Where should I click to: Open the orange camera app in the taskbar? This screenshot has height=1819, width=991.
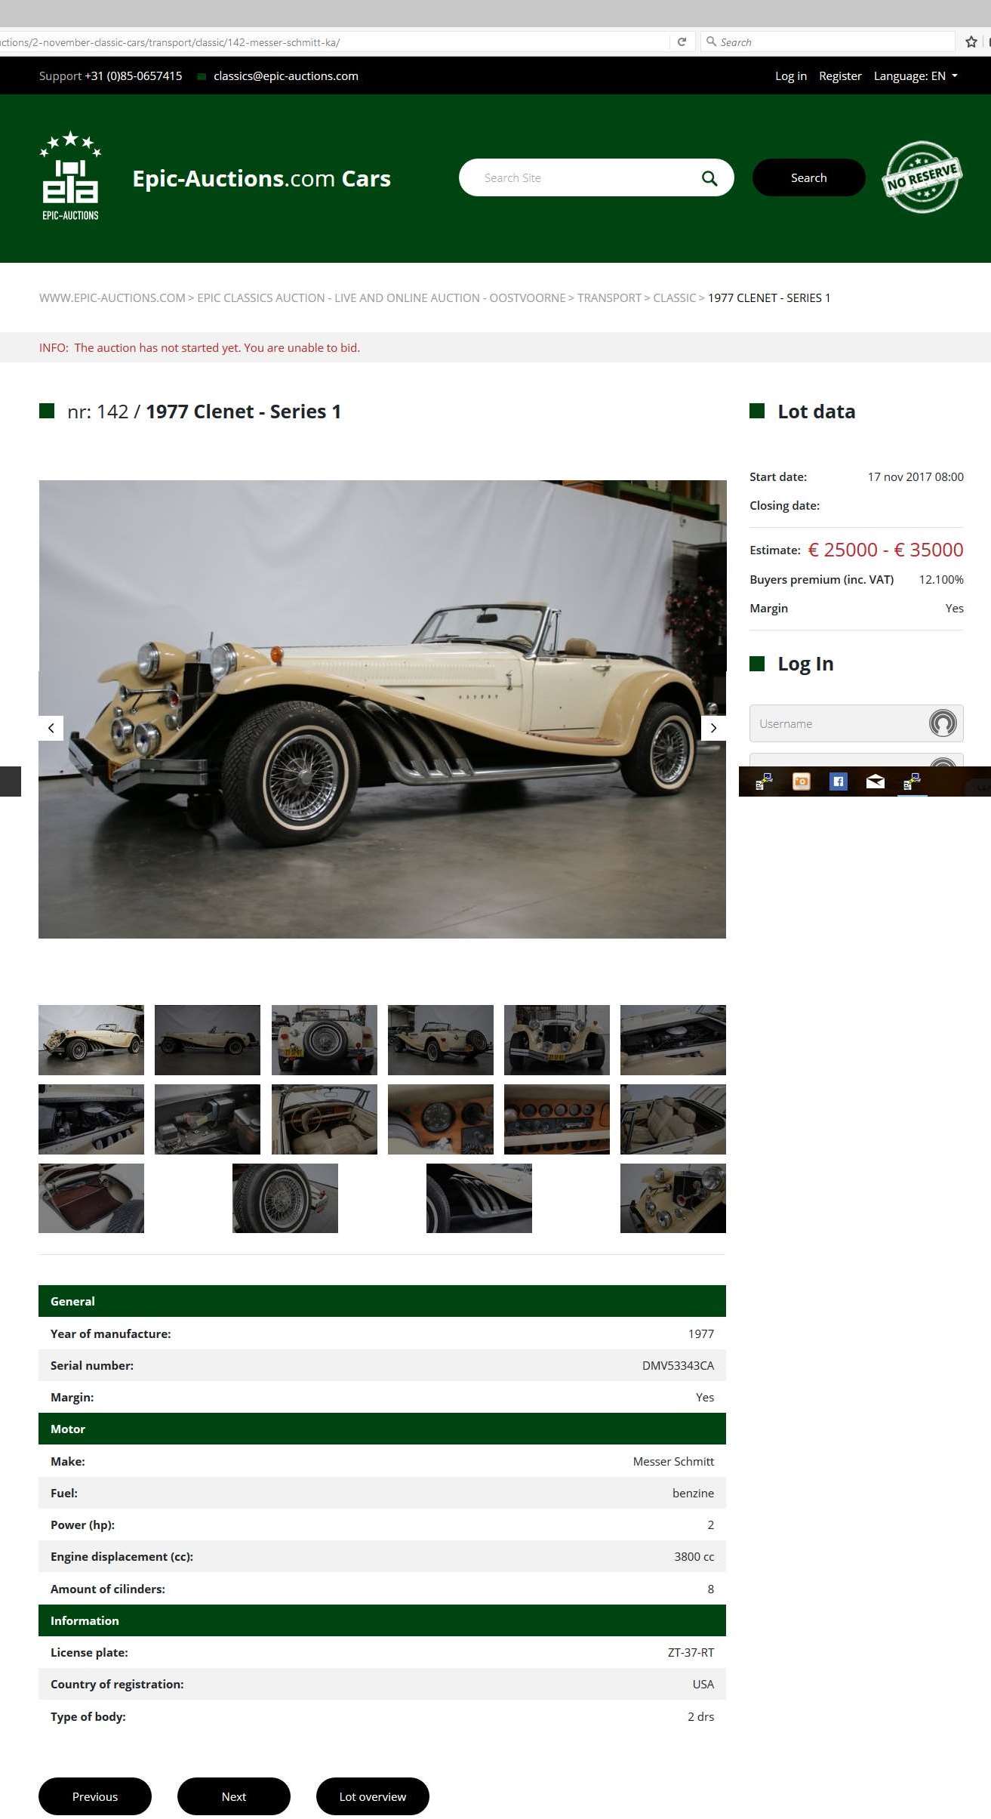pos(801,782)
